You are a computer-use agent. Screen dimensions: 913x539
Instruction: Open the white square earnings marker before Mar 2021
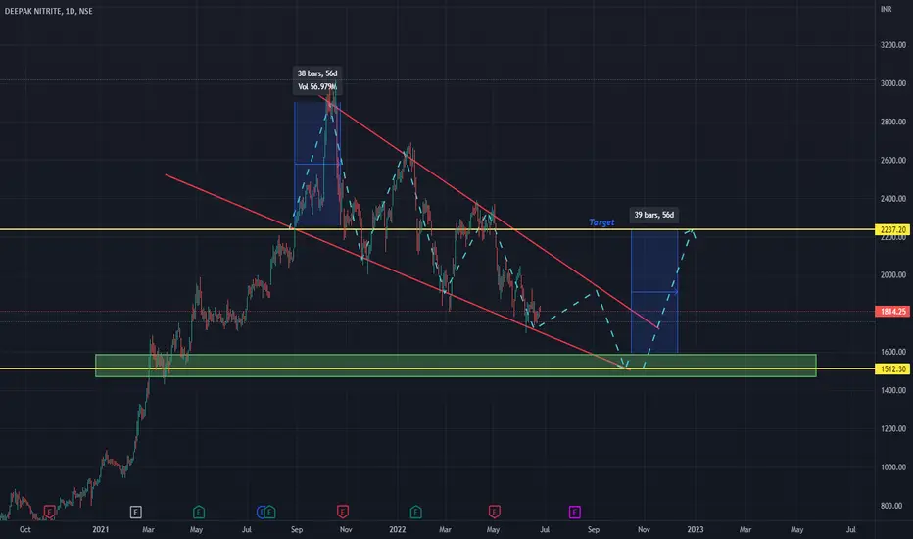(135, 513)
